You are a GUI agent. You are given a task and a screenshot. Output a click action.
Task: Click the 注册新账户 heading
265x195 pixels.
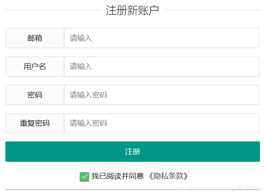point(132,10)
